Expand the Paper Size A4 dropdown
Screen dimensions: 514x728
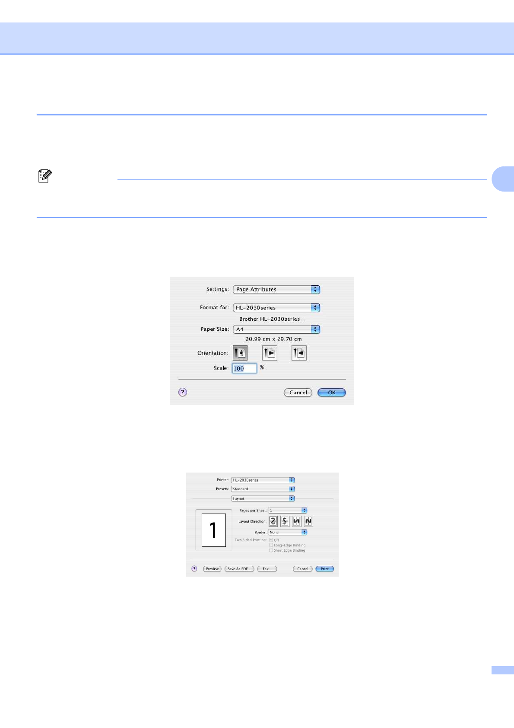[x=276, y=329]
